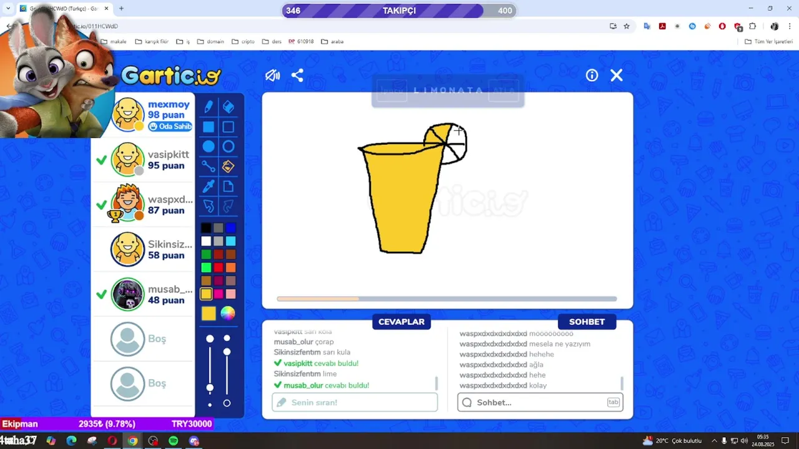The image size is (799, 449).
Task: Pick the selected yellow color swatch
Action: point(206,294)
